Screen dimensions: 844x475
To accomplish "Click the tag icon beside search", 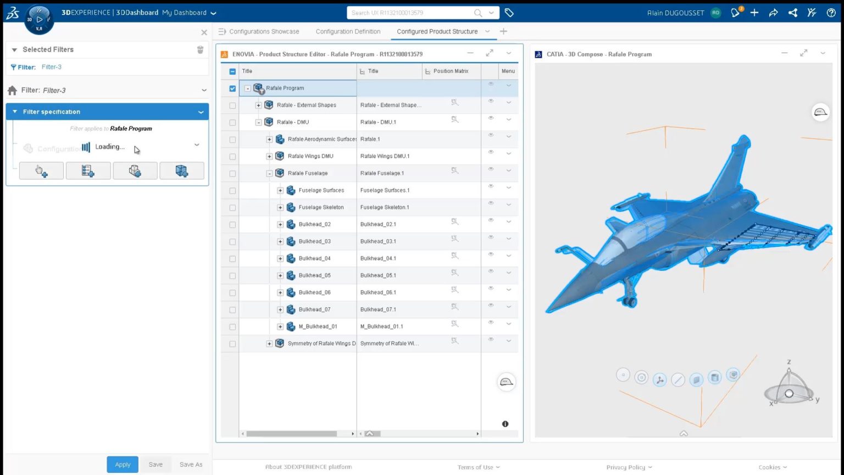I will [509, 13].
